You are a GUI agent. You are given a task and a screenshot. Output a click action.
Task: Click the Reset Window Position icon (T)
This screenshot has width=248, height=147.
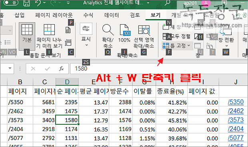click(x=210, y=46)
